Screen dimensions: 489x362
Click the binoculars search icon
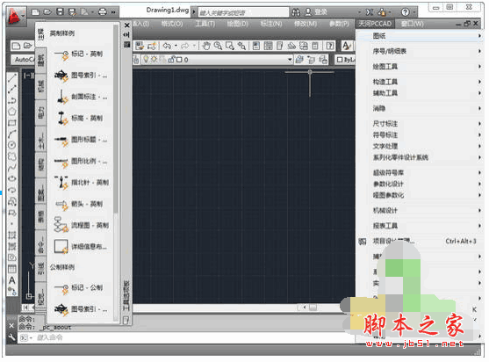coord(296,12)
